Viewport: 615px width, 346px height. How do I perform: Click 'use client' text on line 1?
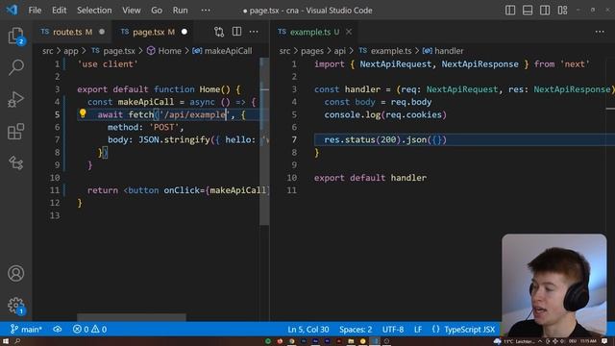click(108, 64)
